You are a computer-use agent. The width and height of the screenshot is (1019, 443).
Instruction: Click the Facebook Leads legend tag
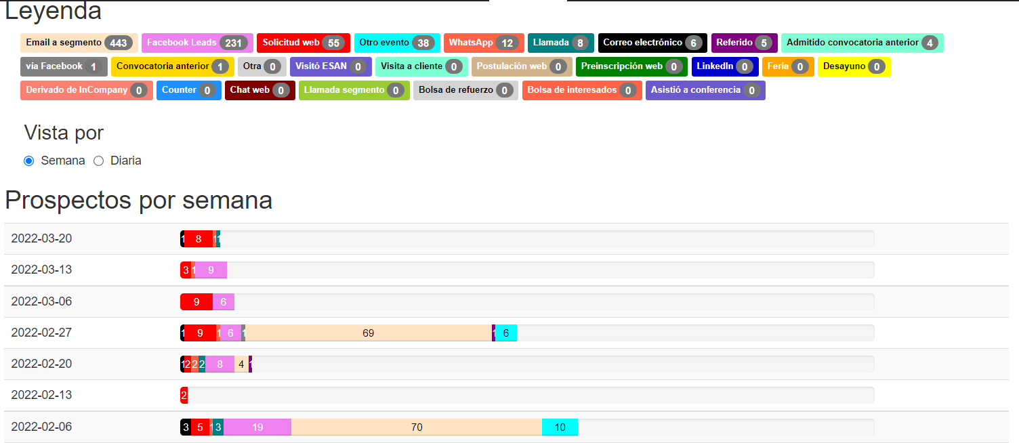[197, 43]
